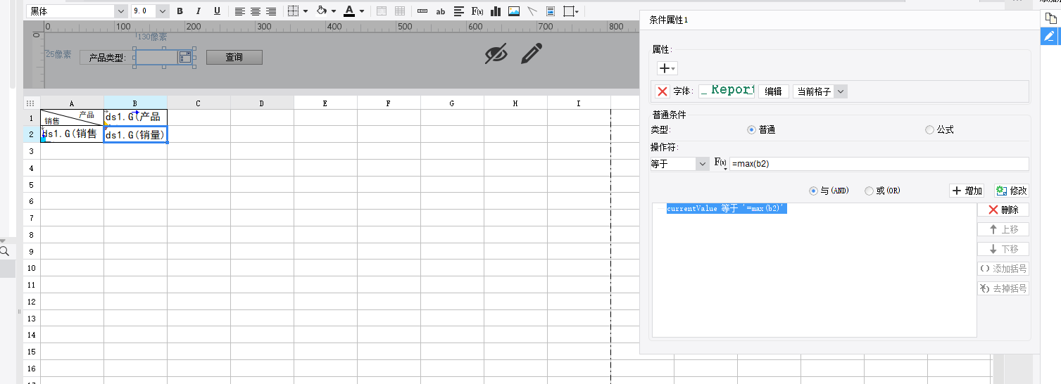The width and height of the screenshot is (1061, 384).
Task: Toggle italic formatting in toolbar
Action: (x=199, y=11)
